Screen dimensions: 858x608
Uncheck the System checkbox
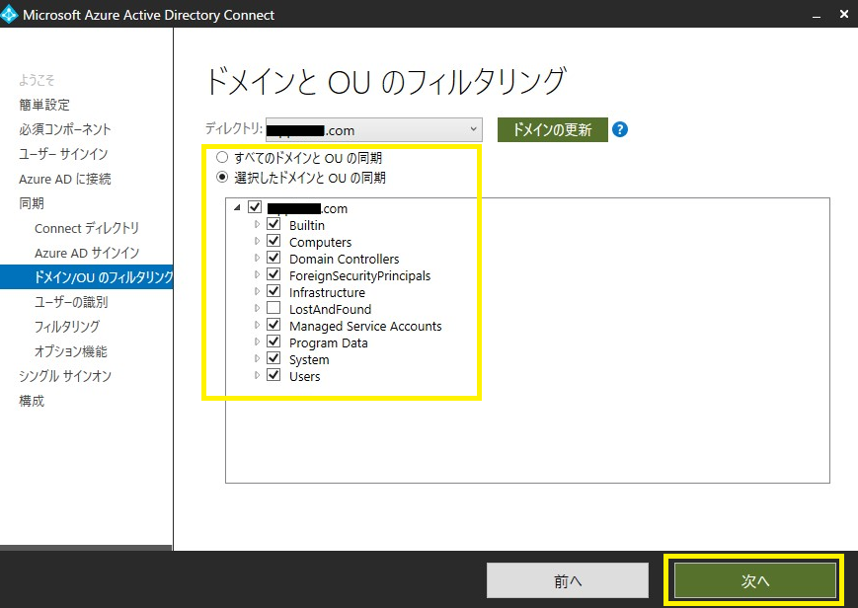tap(273, 359)
